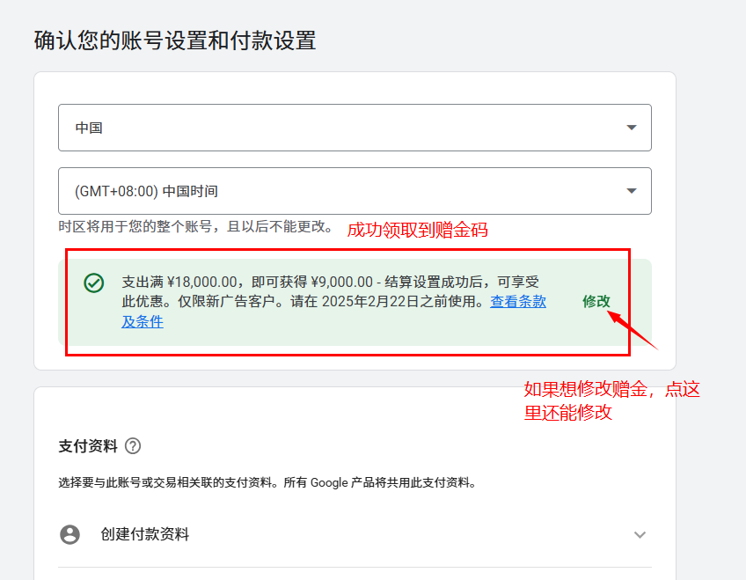
Task: Click the person icon beside 创建付款资料
Action: (x=69, y=534)
